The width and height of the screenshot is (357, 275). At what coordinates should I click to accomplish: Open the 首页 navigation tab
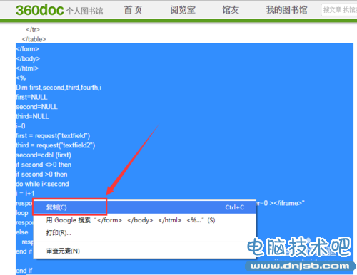tap(133, 10)
